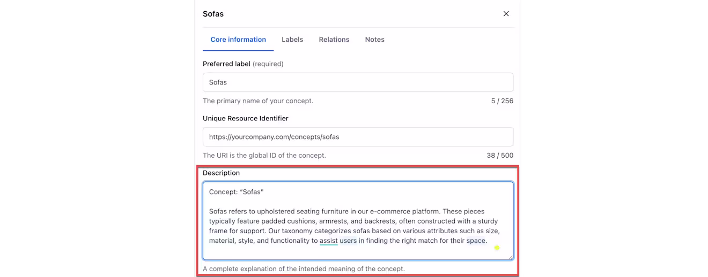The width and height of the screenshot is (708, 277).
Task: Click into the Description text area
Action: pyautogui.click(x=358, y=221)
